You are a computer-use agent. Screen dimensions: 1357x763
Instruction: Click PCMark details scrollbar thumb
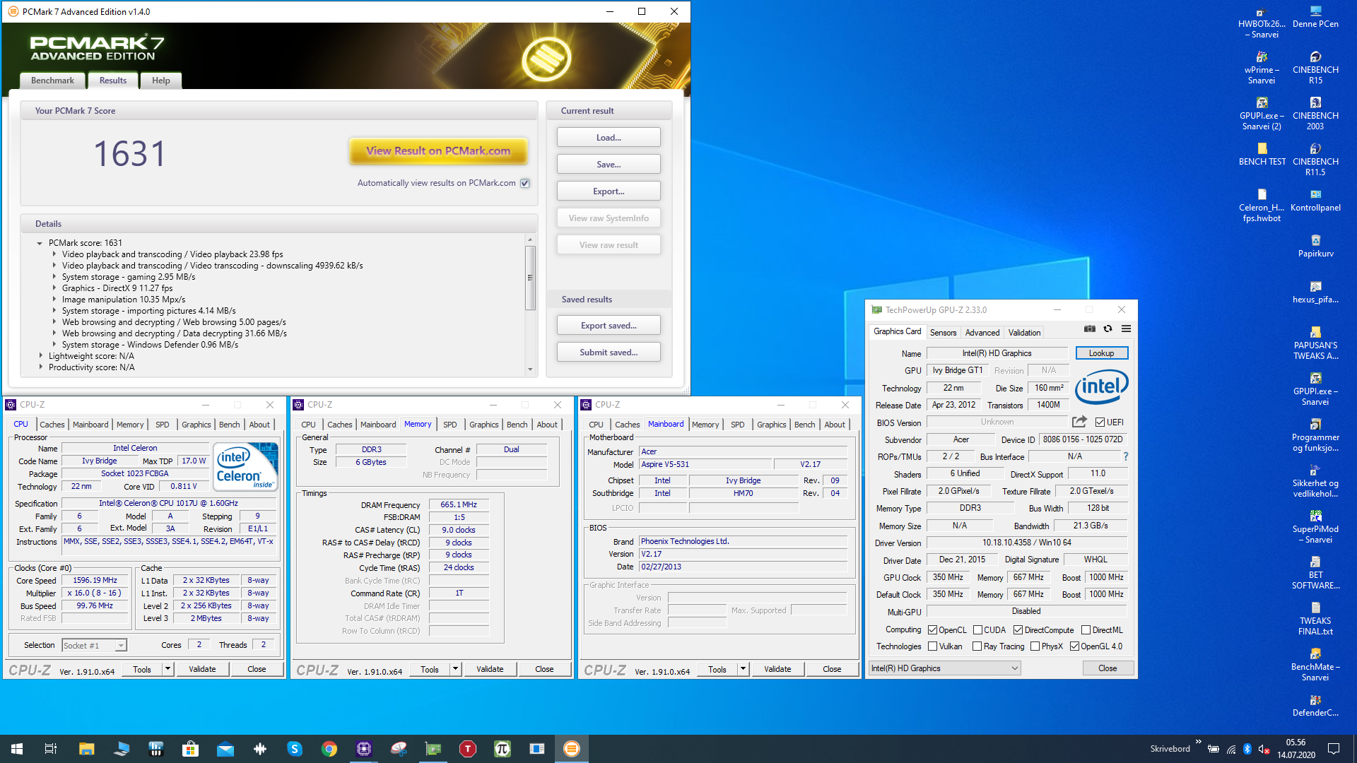point(530,278)
